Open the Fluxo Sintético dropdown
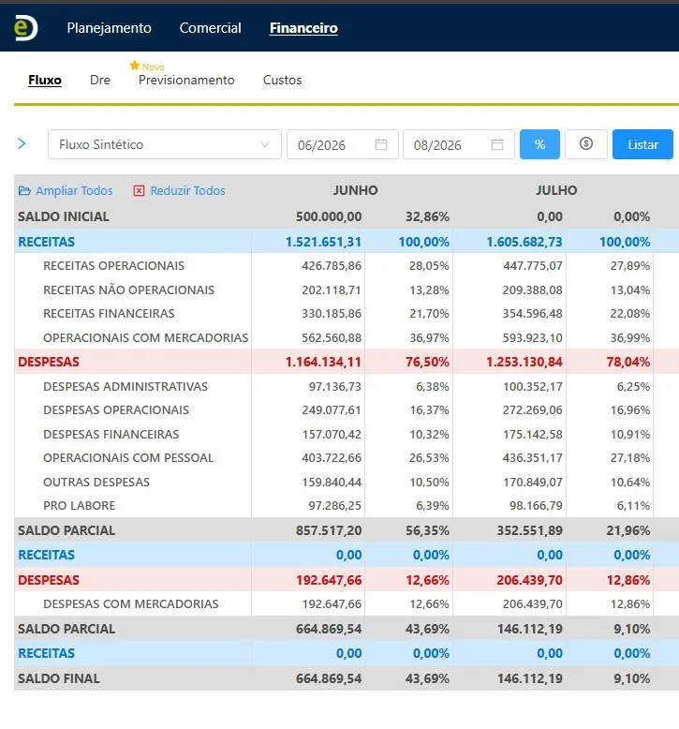 point(165,144)
